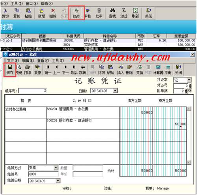Viewport: 197px width, 195px height.
Task: Click the 修改 (modify) toolbar icon
Action: [76, 13]
